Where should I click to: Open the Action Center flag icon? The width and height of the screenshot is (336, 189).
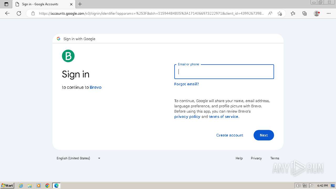click(x=311, y=186)
